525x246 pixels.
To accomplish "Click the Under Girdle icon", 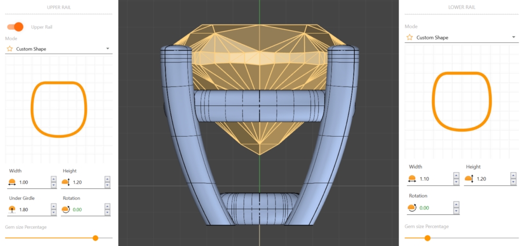I will point(12,209).
